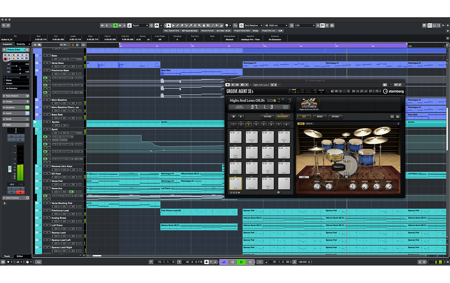Click transport Play button
450x283 pixels.
[x=241, y=262]
